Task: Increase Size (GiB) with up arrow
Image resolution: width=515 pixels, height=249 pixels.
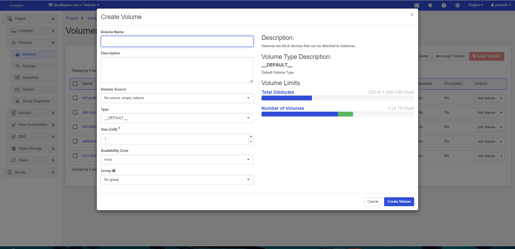Action: click(x=251, y=136)
